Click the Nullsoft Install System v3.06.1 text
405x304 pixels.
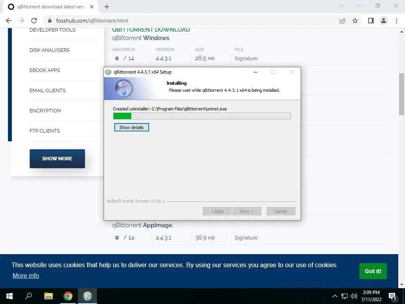coord(136,201)
